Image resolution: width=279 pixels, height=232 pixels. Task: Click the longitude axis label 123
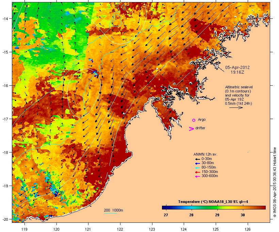(x=152, y=229)
